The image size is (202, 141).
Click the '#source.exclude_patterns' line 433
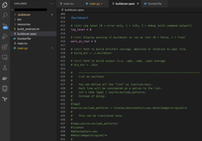pyautogui.click(x=129, y=108)
